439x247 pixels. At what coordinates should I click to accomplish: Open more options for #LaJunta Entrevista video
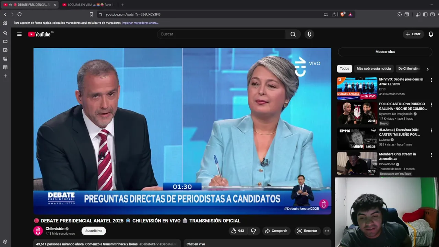click(431, 131)
